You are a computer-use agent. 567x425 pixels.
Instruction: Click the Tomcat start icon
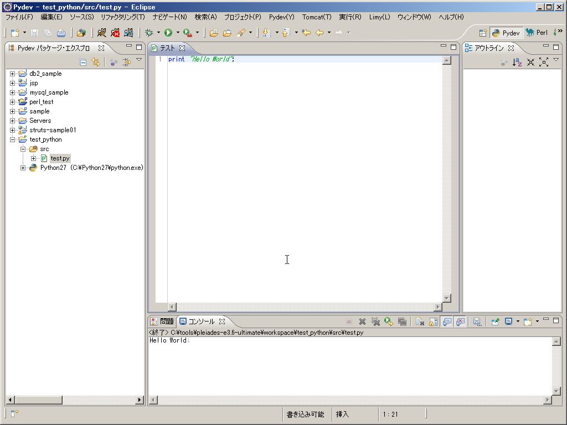102,33
